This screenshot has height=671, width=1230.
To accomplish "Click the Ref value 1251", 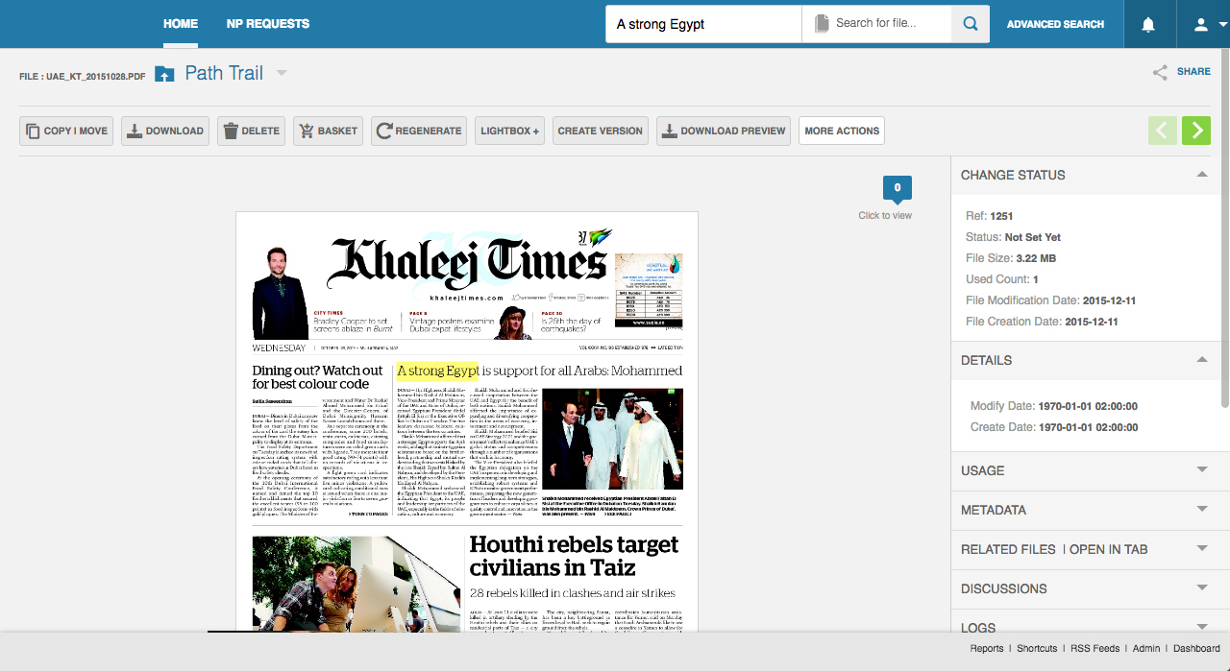I will [x=1001, y=216].
